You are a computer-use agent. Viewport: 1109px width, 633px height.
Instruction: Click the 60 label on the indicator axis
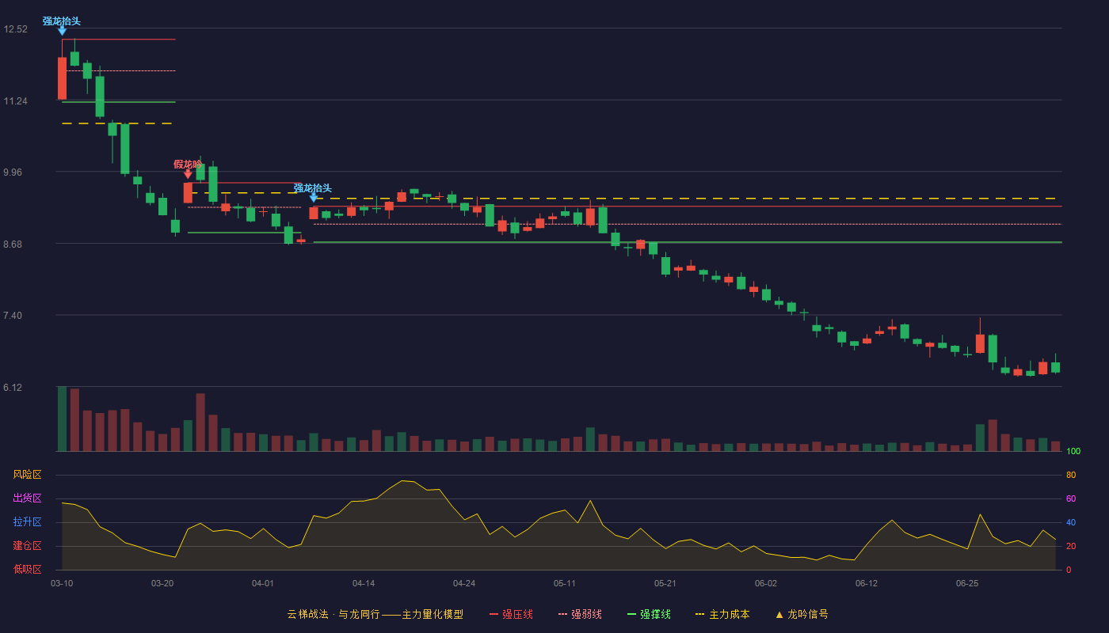point(1071,498)
